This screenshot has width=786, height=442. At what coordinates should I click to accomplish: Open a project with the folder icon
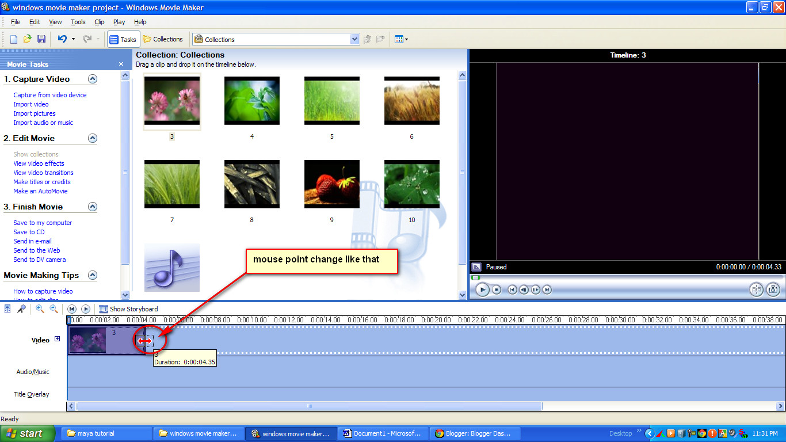(28, 39)
